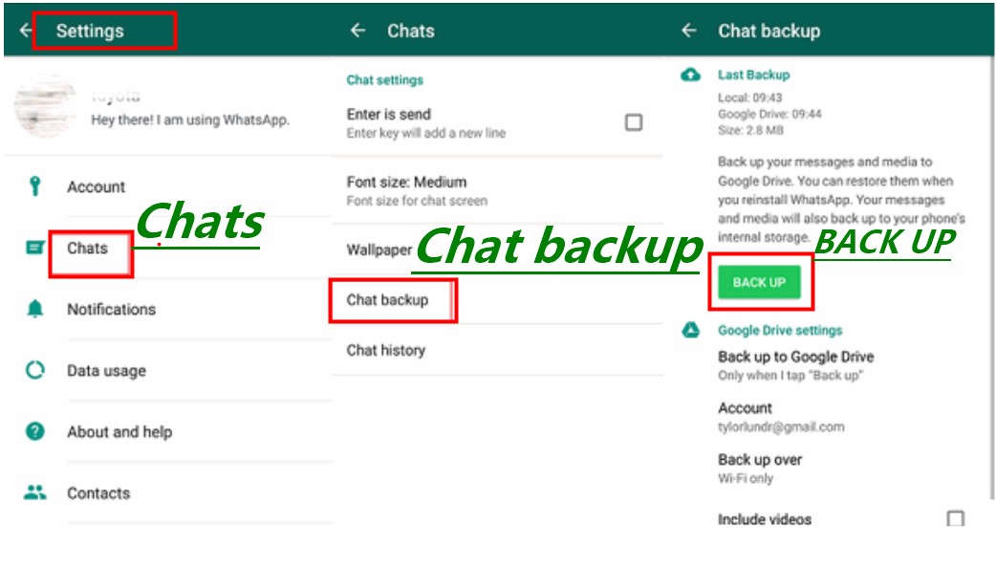
Task: Tap the Google Drive settings icon
Action: [690, 330]
